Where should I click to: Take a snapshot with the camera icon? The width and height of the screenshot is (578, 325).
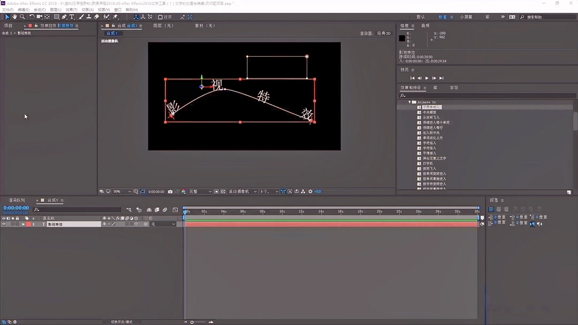(x=170, y=191)
